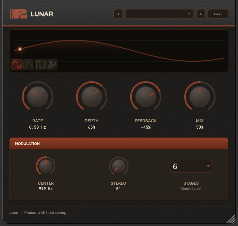Click the glowing LFO position marker

pos(20,49)
